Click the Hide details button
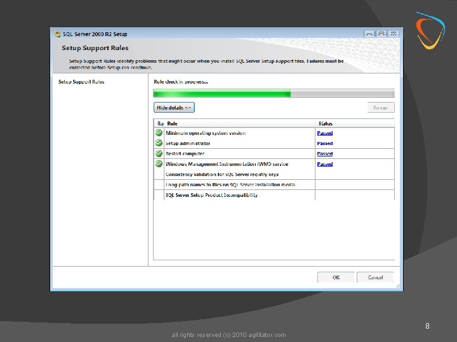Image resolution: width=457 pixels, height=342 pixels. point(174,108)
